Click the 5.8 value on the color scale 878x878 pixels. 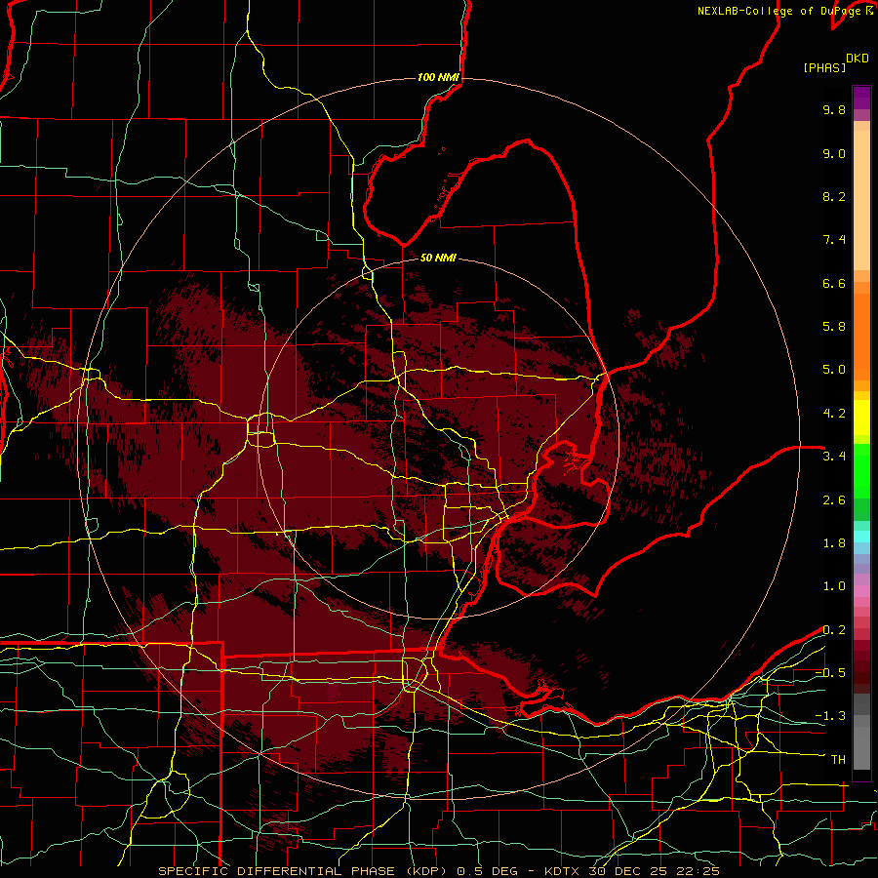(834, 327)
